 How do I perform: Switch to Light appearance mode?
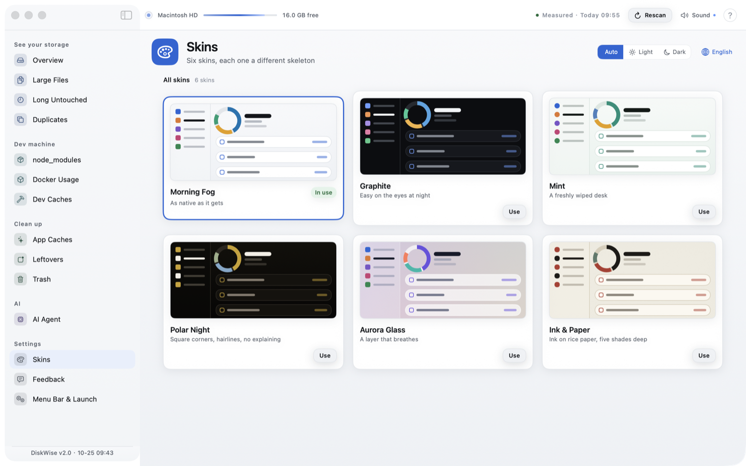641,52
